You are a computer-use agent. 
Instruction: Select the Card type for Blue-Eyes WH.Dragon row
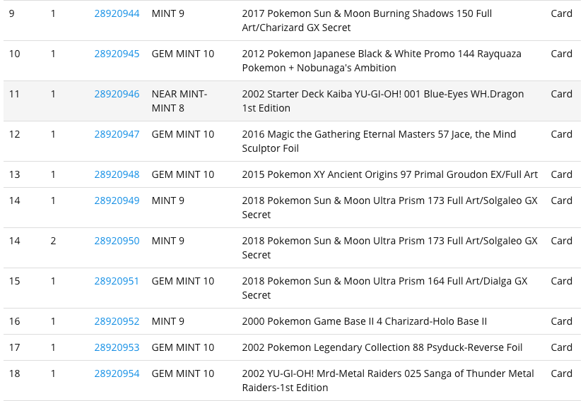click(x=561, y=94)
